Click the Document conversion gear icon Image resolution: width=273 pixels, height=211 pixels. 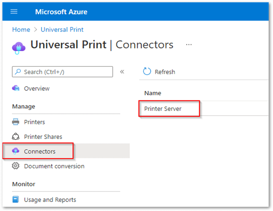(x=16, y=166)
